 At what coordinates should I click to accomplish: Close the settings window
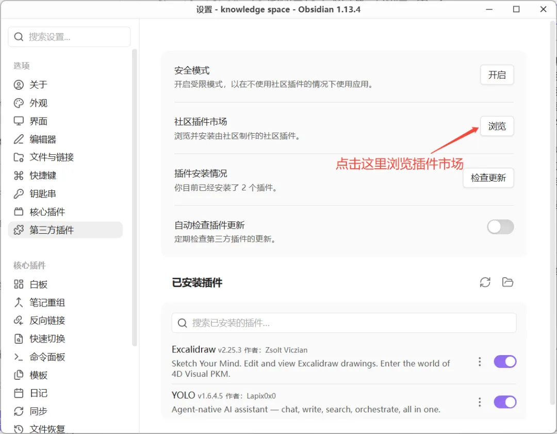tap(543, 9)
